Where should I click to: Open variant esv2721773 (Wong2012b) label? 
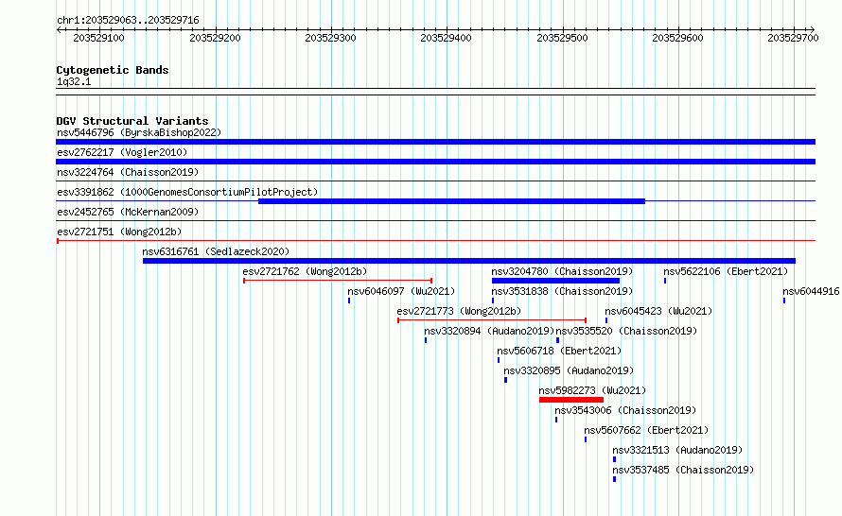459,311
